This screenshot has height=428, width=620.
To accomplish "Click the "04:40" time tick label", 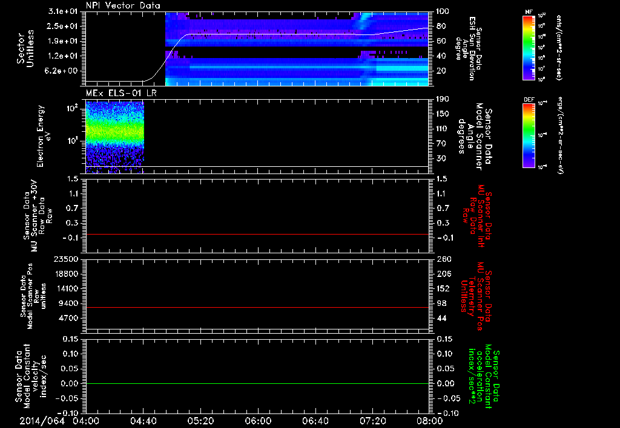I will click(143, 421).
